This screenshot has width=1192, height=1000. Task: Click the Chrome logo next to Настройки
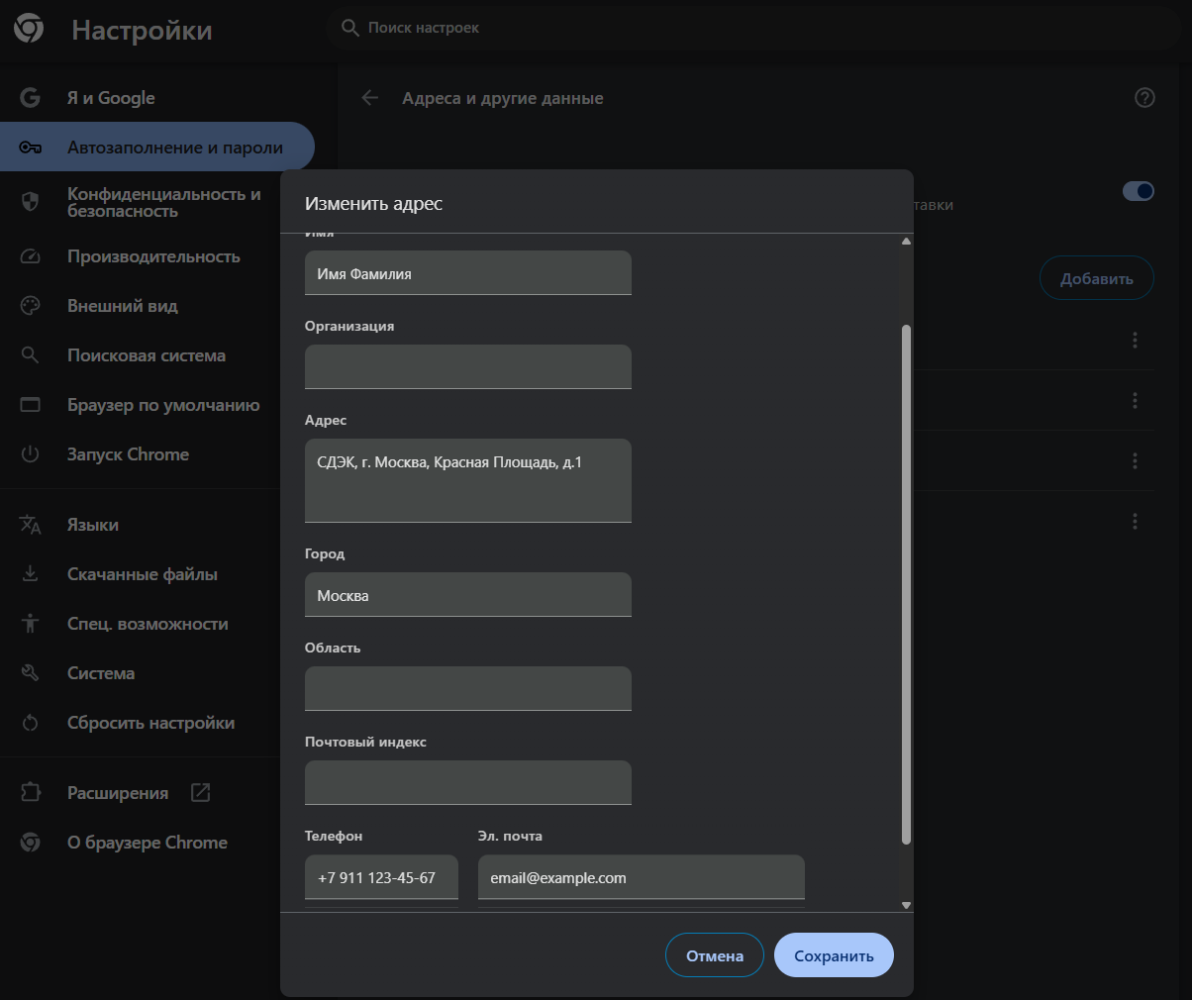pyautogui.click(x=29, y=29)
